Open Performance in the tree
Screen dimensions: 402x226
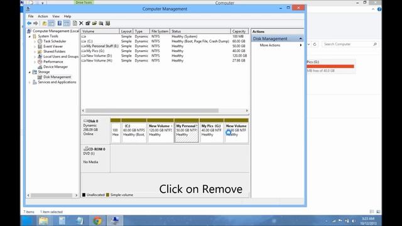53,62
